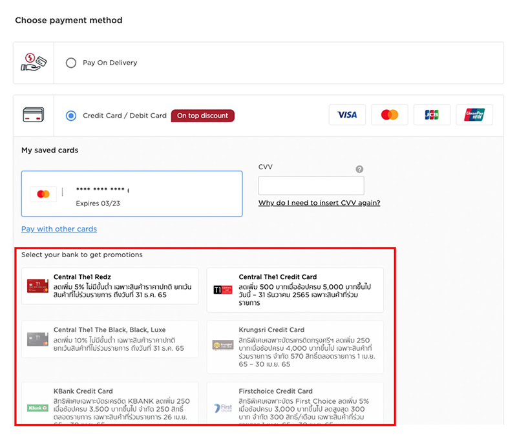
Task: Click the 'My saved cards' heading
Action: pyautogui.click(x=50, y=151)
